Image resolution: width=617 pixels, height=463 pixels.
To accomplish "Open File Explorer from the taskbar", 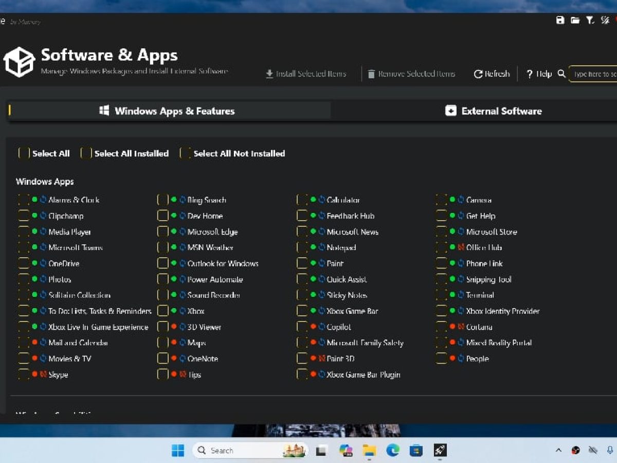I will point(369,451).
